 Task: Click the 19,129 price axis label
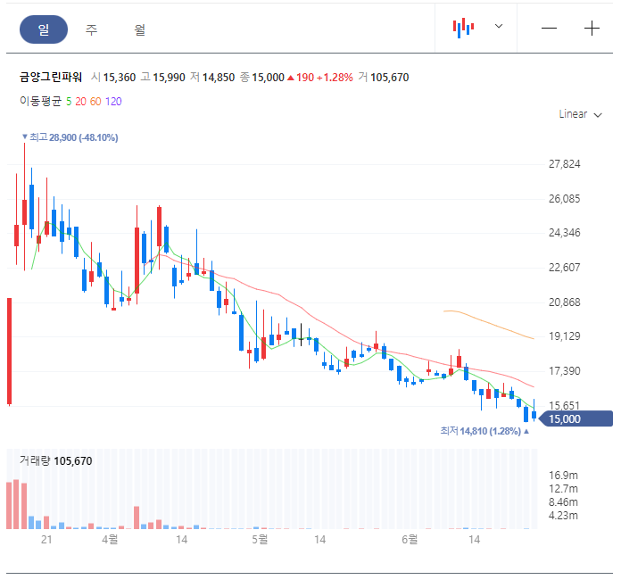[x=565, y=336]
